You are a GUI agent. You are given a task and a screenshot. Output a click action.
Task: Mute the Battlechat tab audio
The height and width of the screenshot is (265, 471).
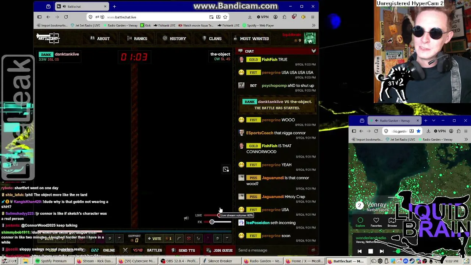tap(64, 6)
